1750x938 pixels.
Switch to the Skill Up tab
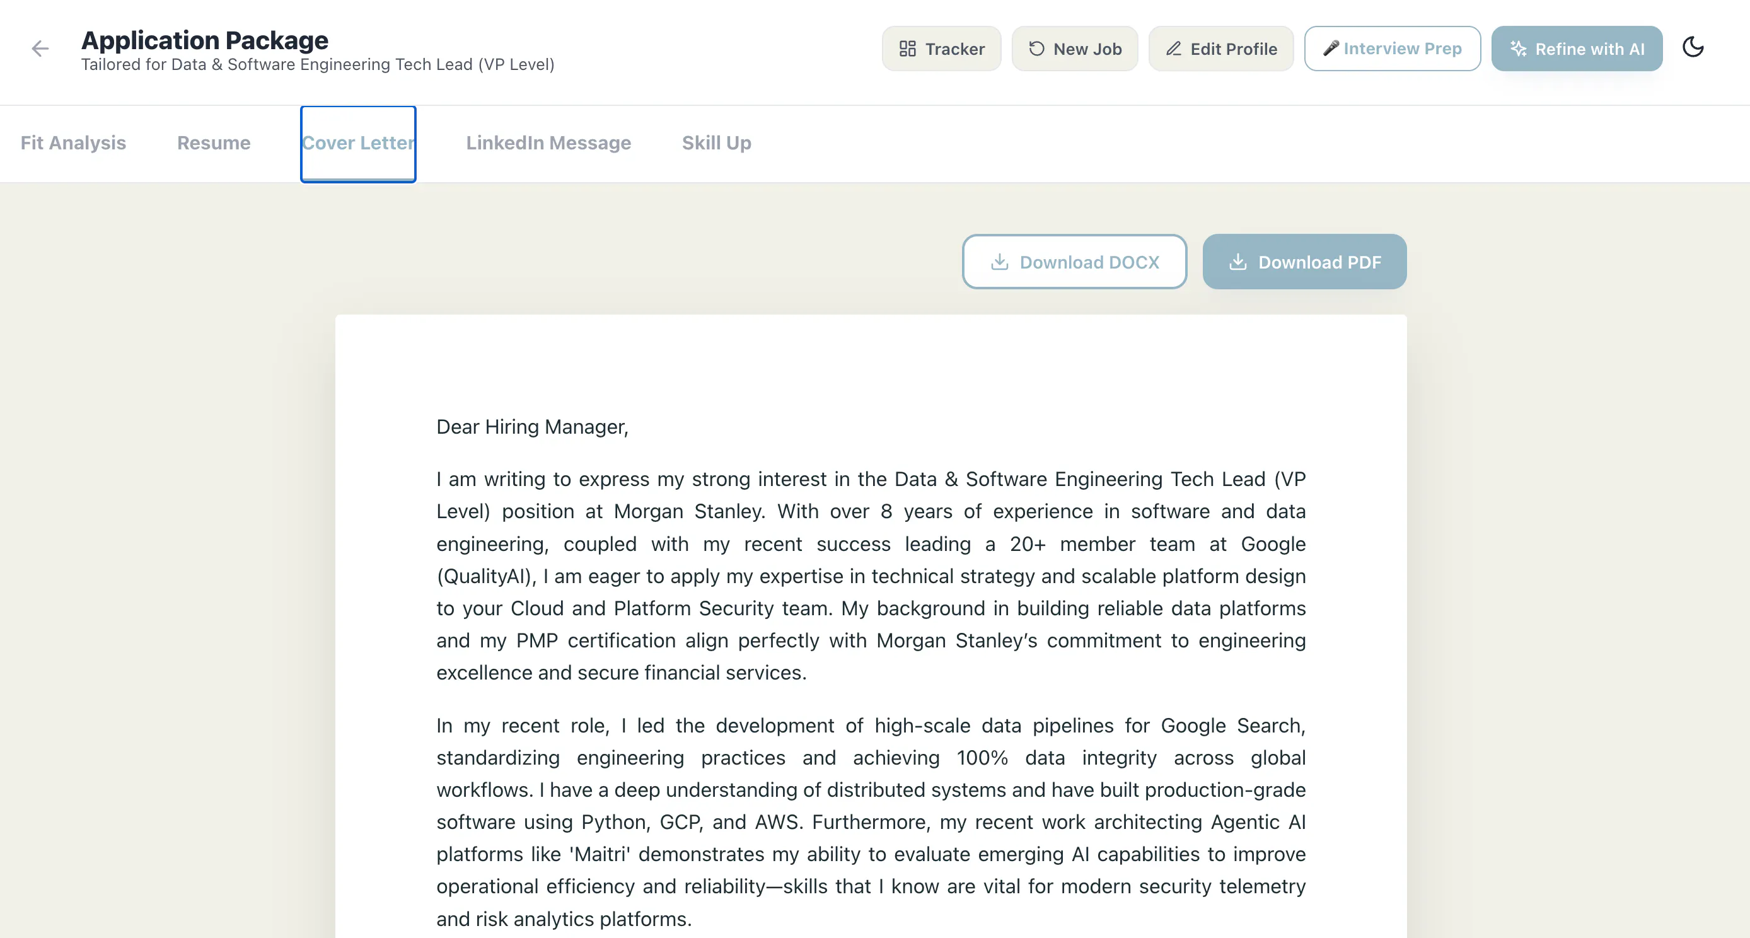[717, 142]
